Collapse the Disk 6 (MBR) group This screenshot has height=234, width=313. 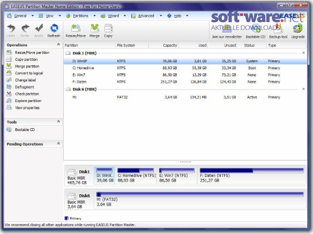click(304, 89)
